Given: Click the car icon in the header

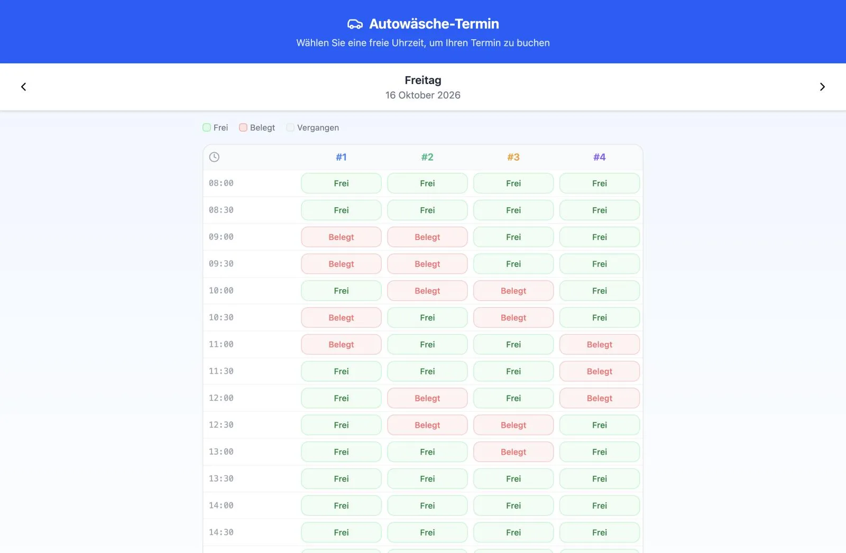Looking at the screenshot, I should (355, 24).
